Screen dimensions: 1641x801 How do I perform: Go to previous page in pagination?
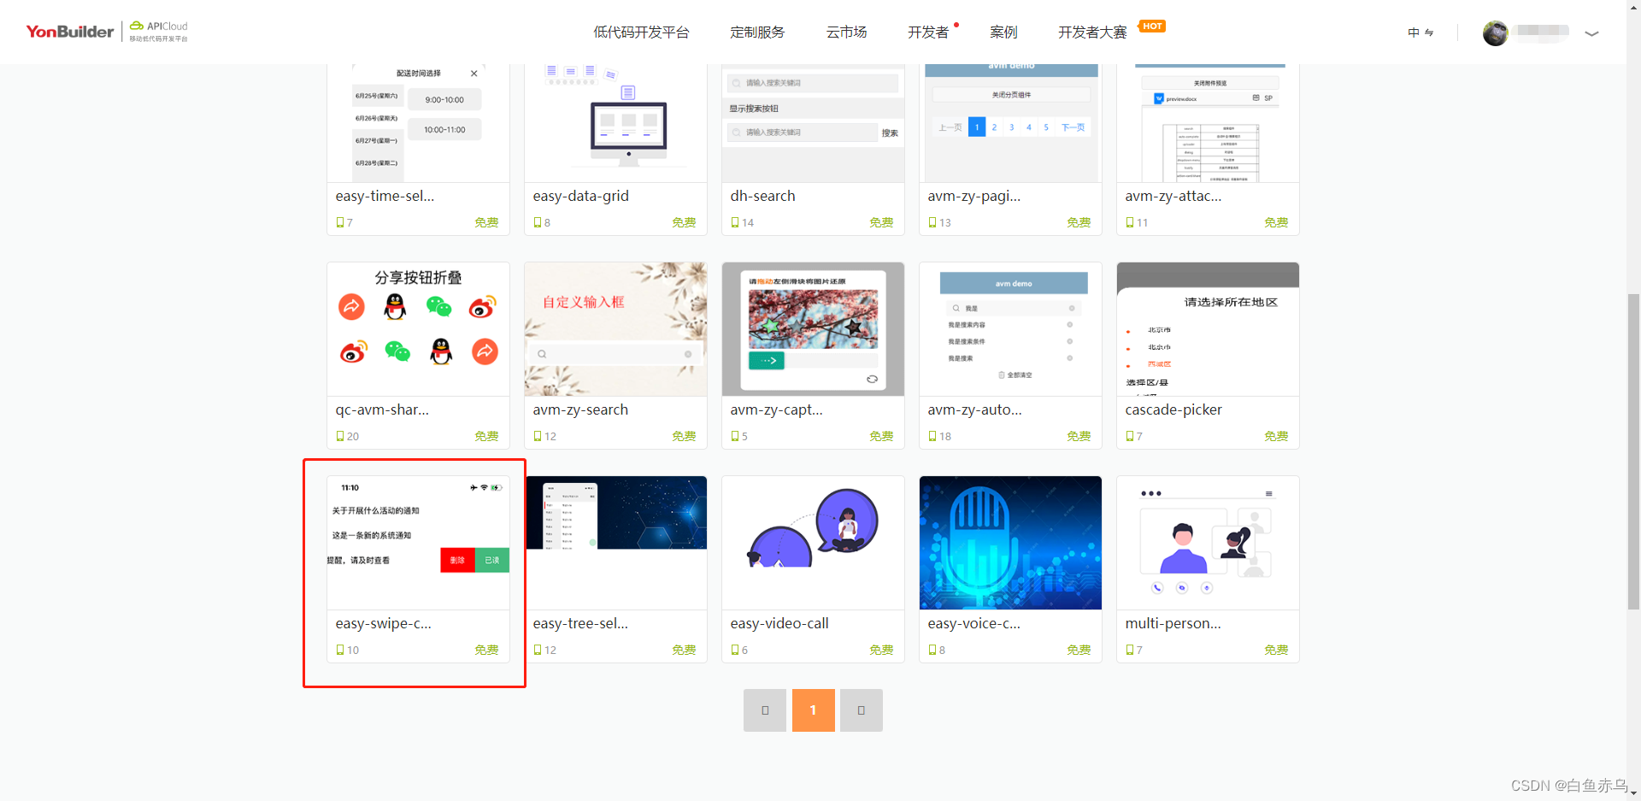pos(765,710)
